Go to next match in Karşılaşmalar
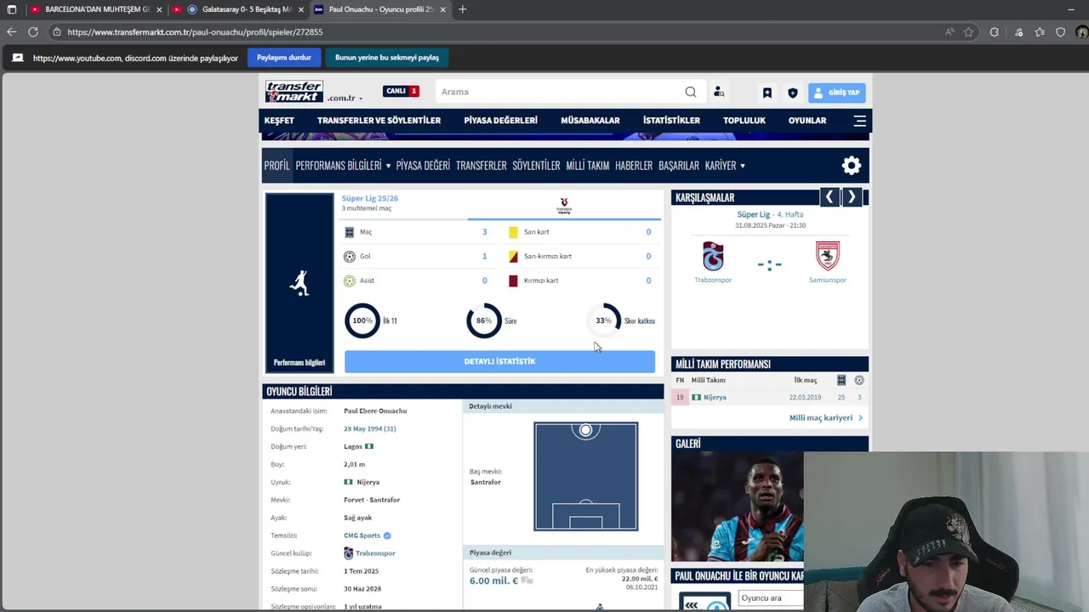The width and height of the screenshot is (1089, 612). [851, 197]
